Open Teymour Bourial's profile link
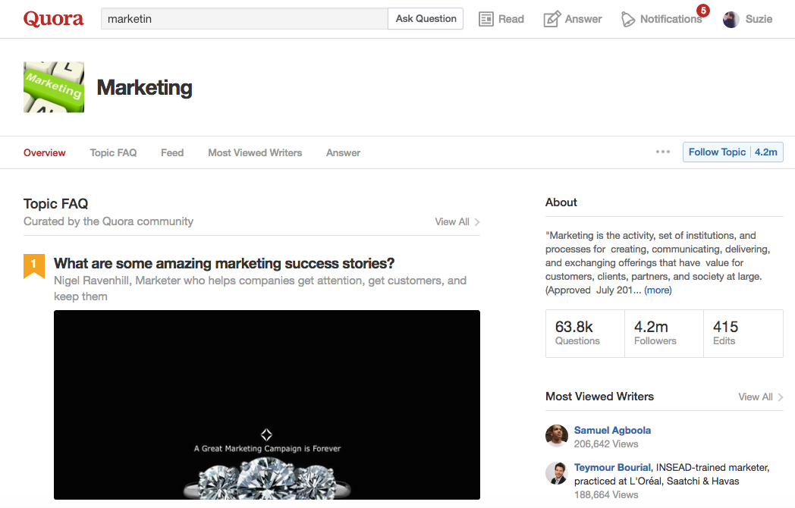The height and width of the screenshot is (508, 795). 612,468
